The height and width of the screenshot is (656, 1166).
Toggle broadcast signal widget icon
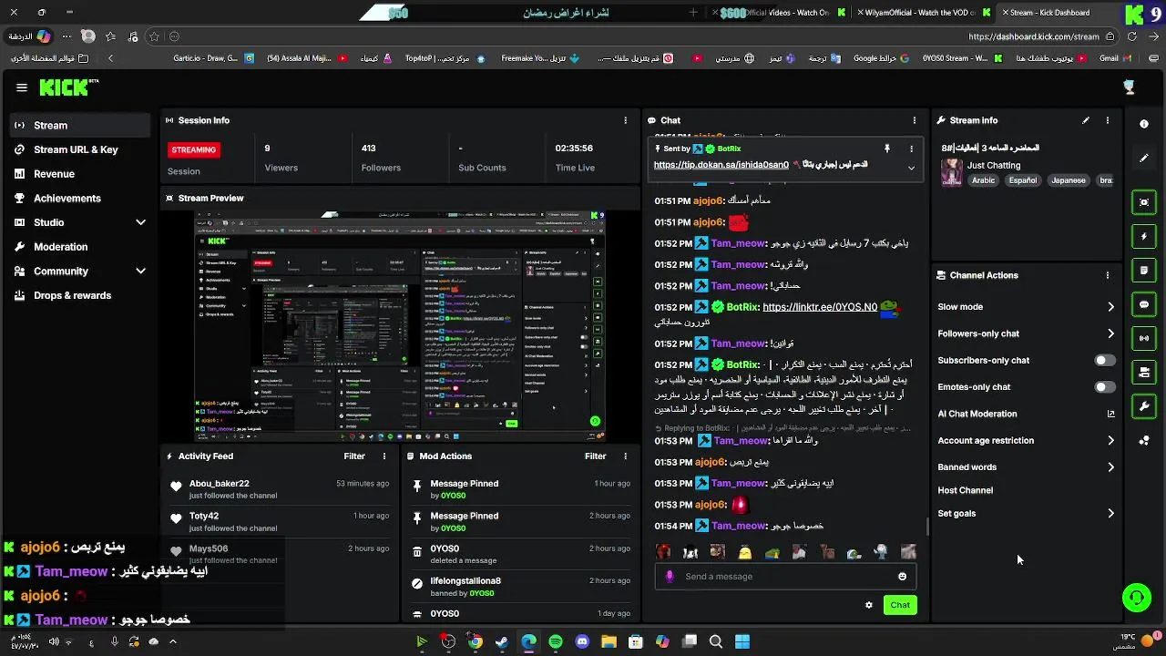1144,338
